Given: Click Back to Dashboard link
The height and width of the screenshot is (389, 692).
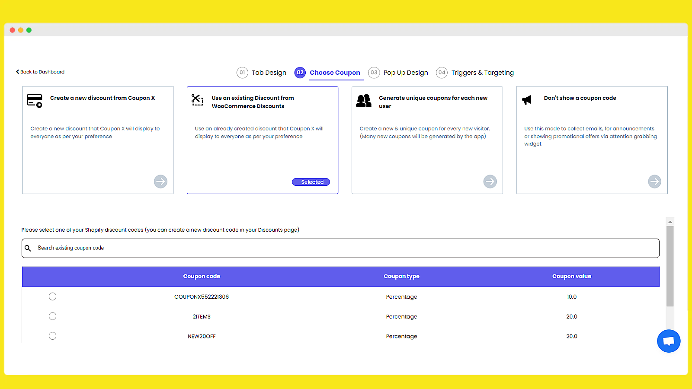Looking at the screenshot, I should pyautogui.click(x=40, y=72).
